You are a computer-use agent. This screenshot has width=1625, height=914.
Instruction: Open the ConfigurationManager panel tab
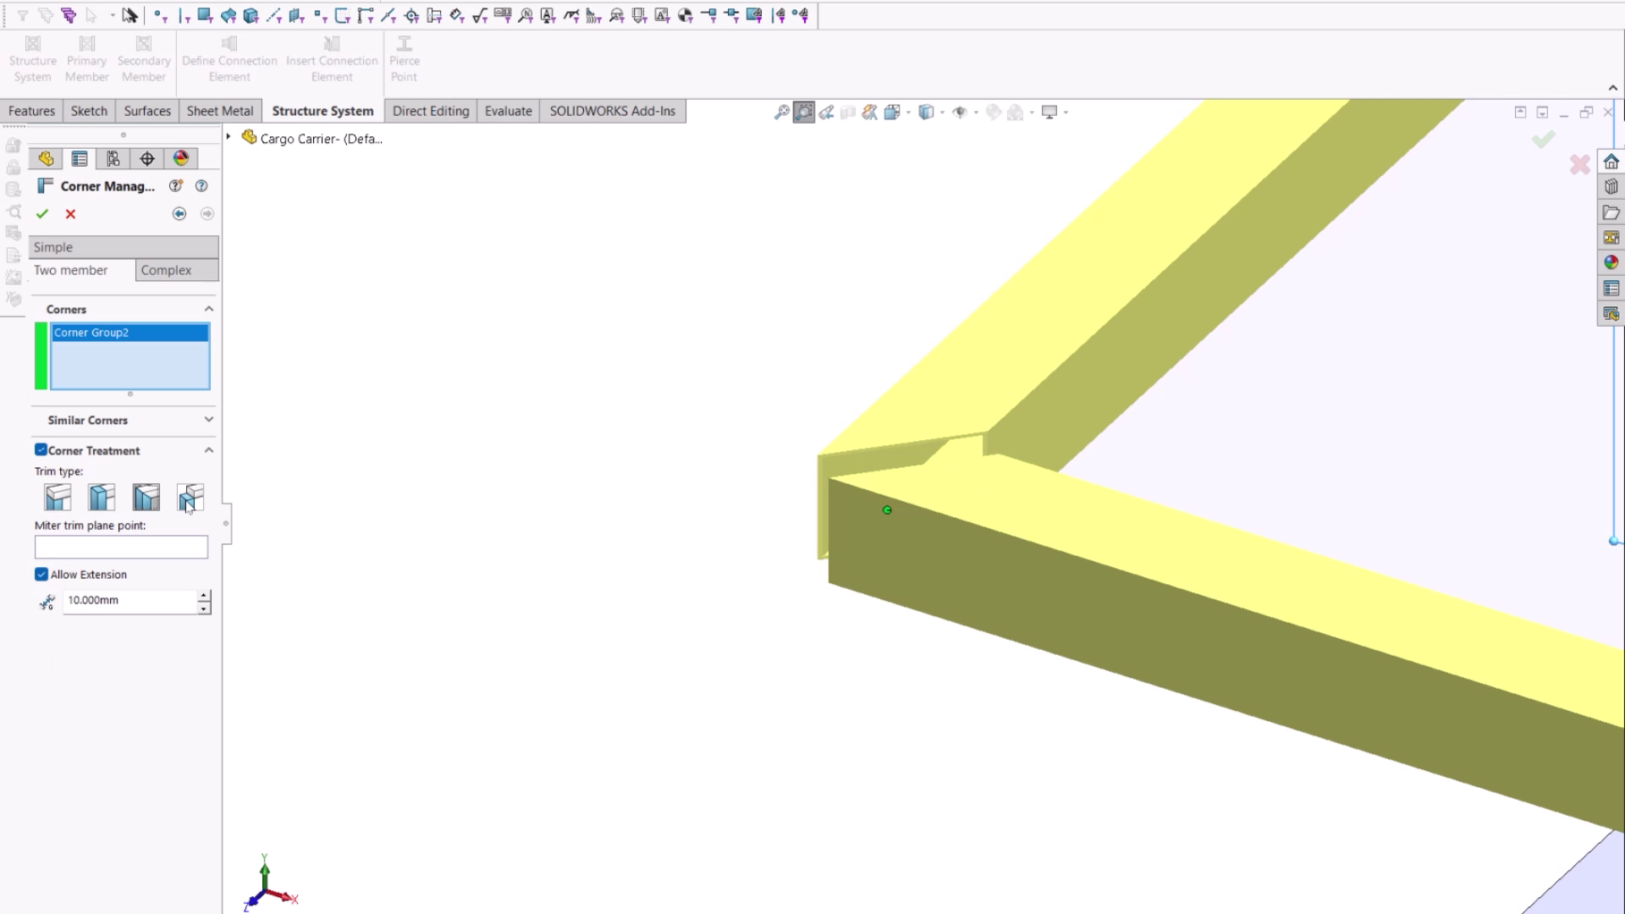(113, 158)
